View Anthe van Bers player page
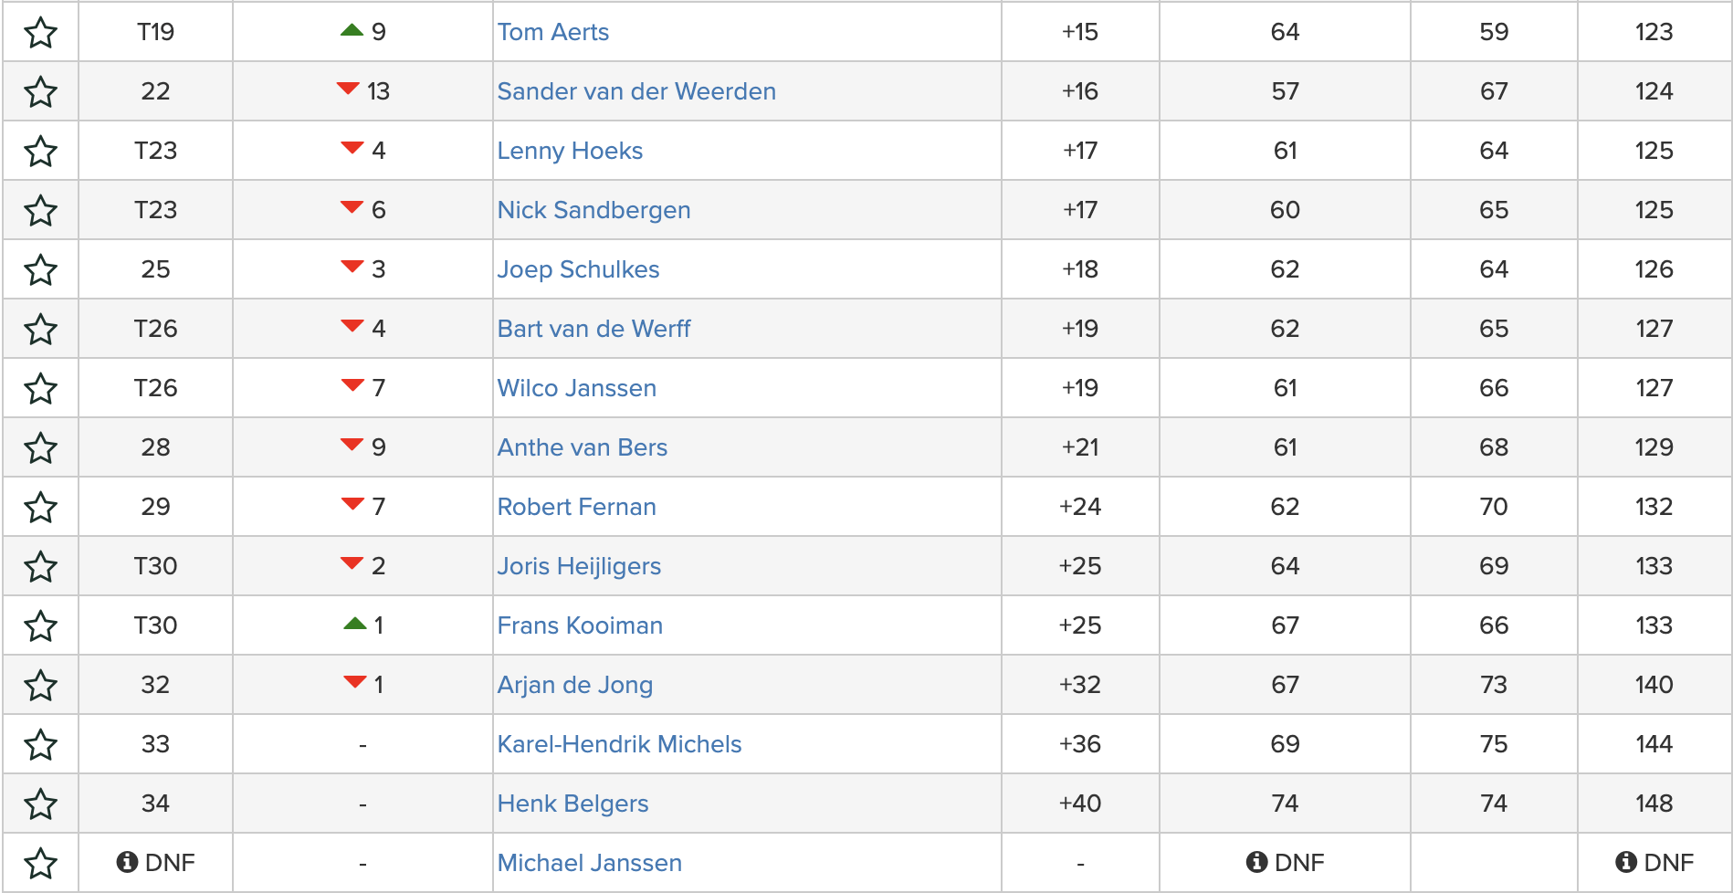This screenshot has height=893, width=1733. 582,447
